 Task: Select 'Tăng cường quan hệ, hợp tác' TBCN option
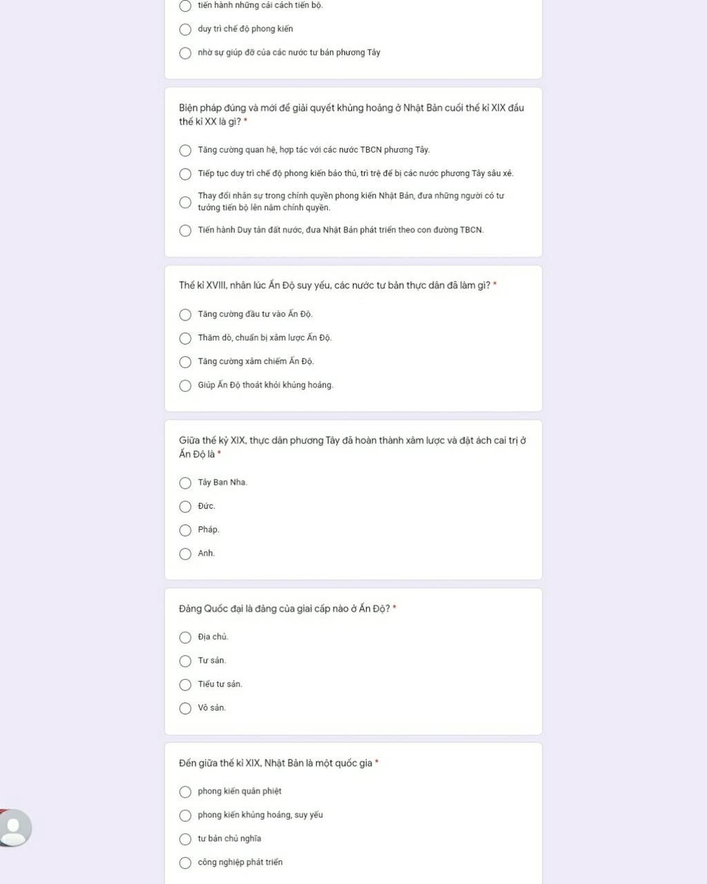pos(185,151)
